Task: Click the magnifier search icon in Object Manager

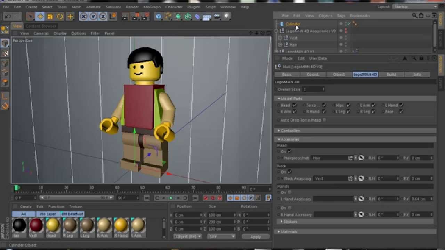Action: 414,16
